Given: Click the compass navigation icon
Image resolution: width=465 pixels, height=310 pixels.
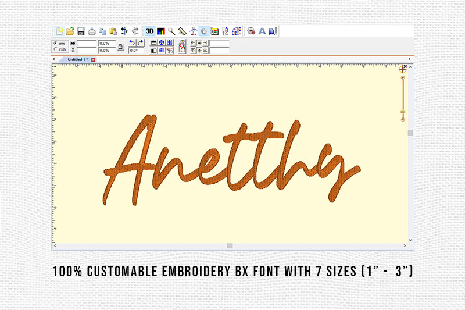Looking at the screenshot, I should tap(402, 69).
